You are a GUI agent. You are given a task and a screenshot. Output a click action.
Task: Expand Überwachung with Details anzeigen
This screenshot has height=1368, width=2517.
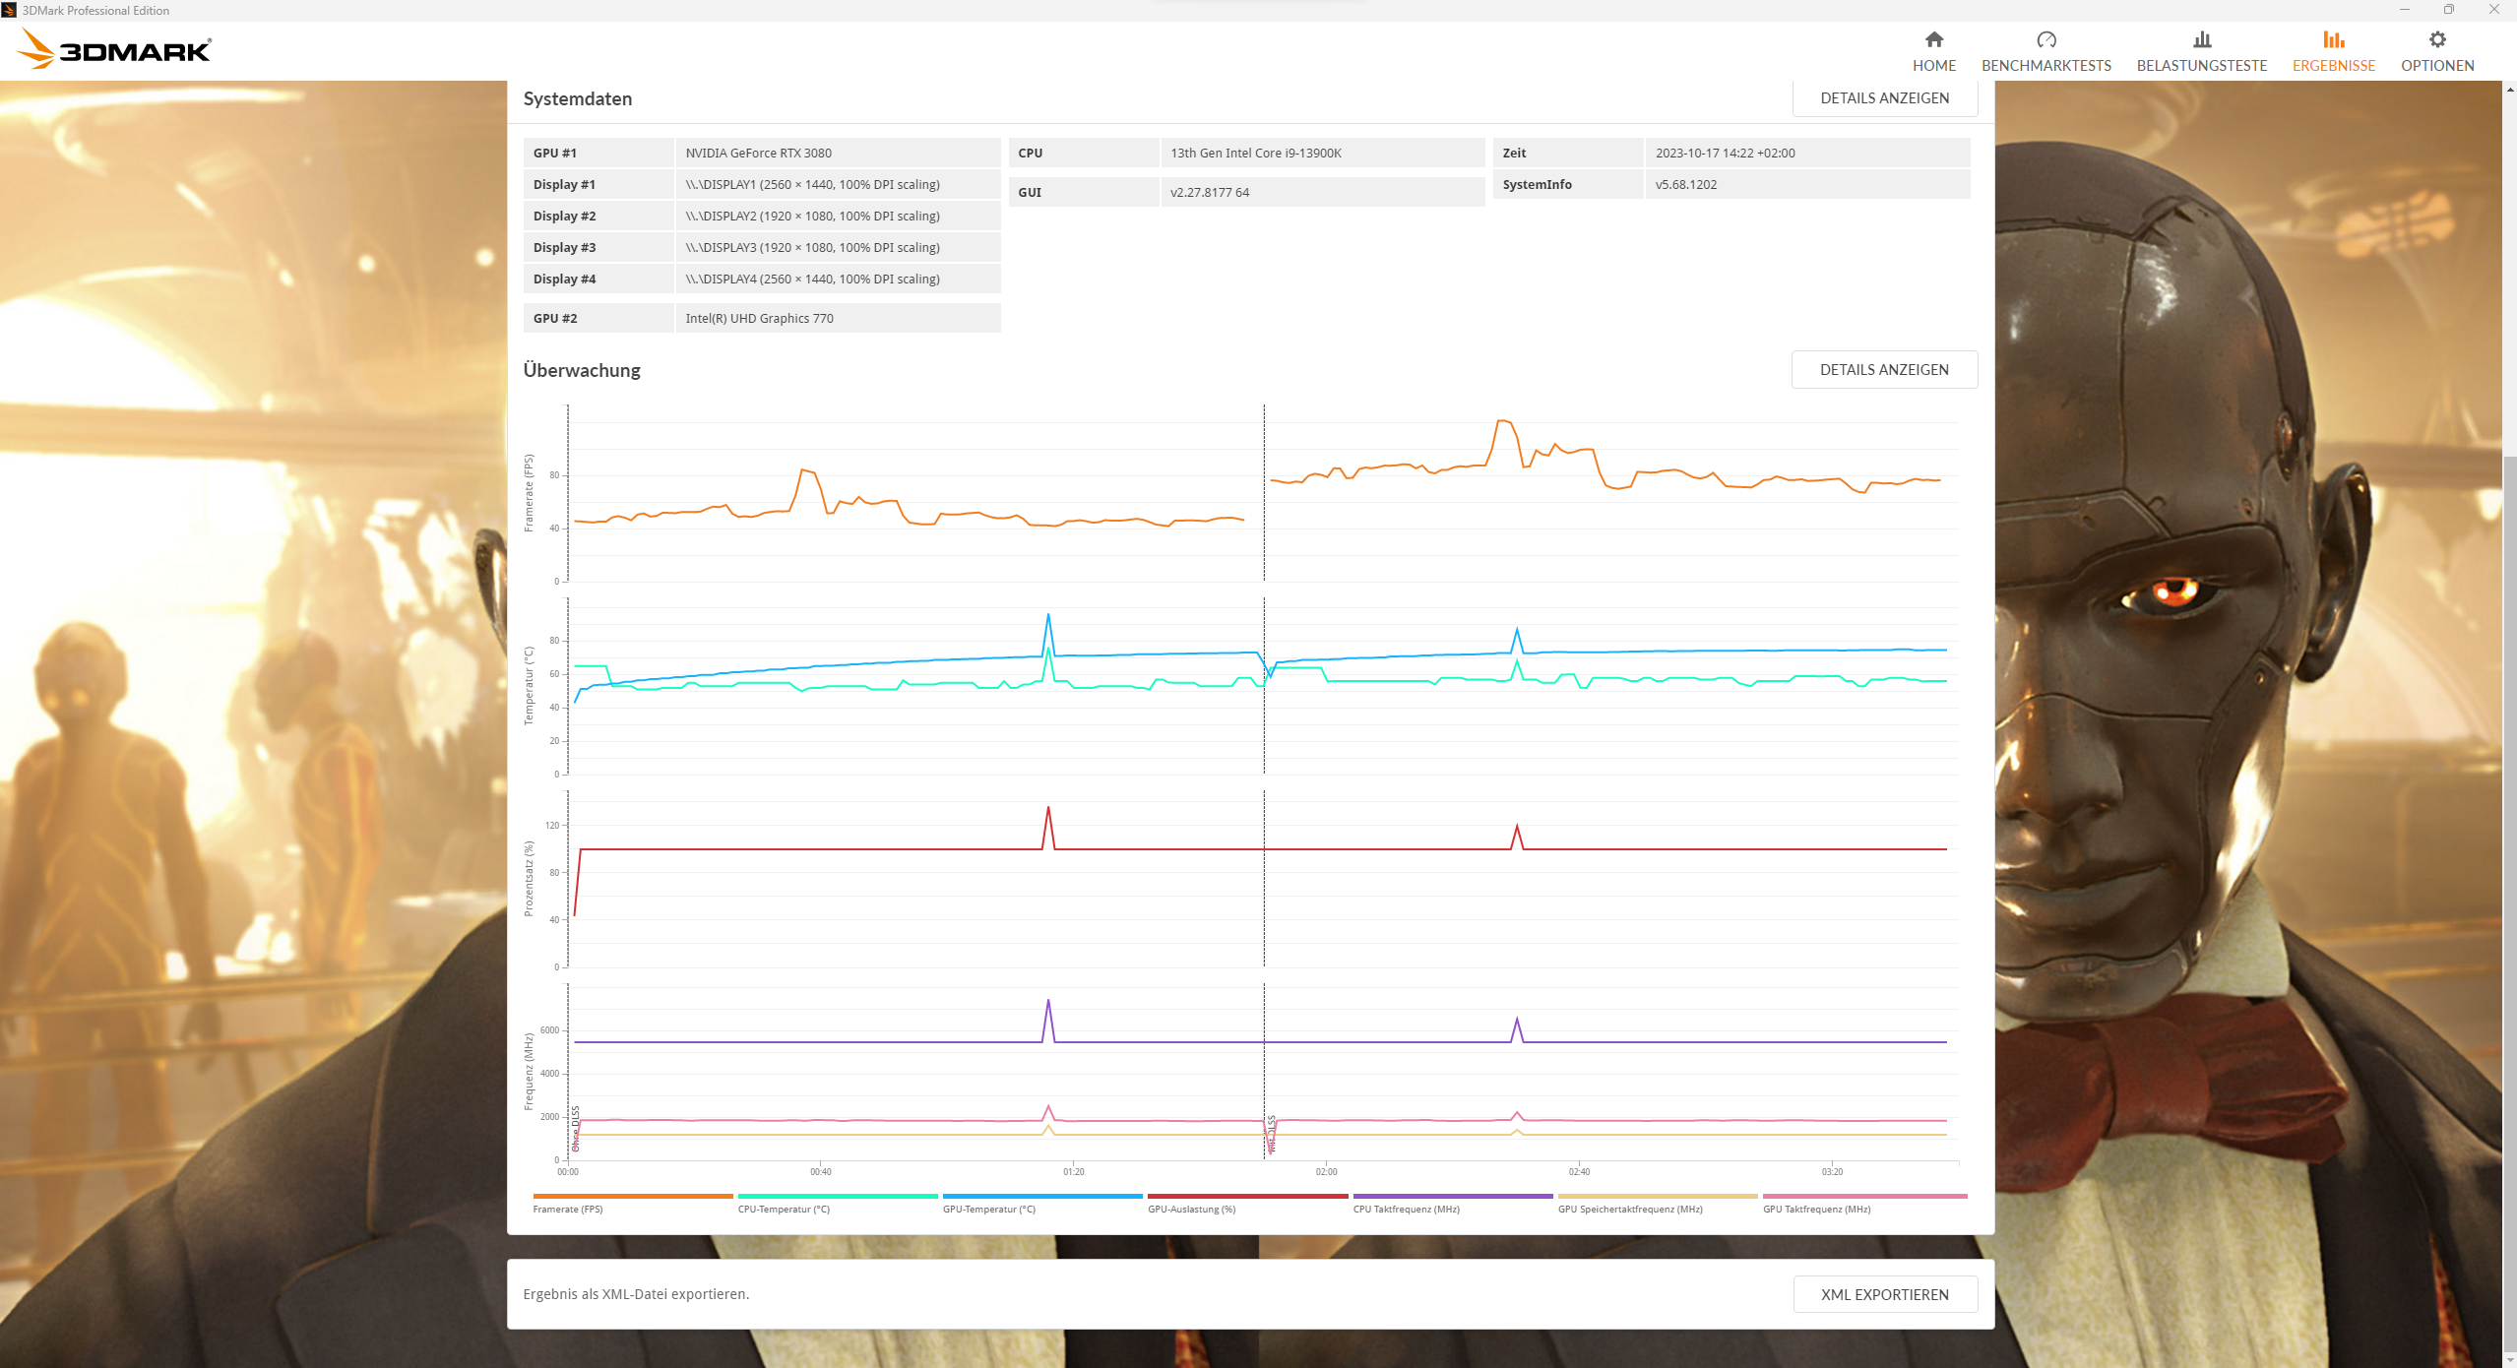pos(1883,370)
